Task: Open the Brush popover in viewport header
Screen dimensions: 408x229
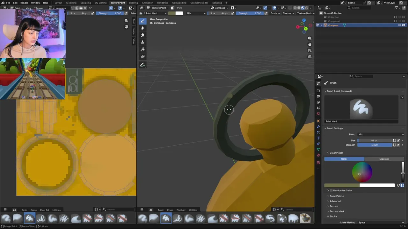Action: (x=275, y=13)
